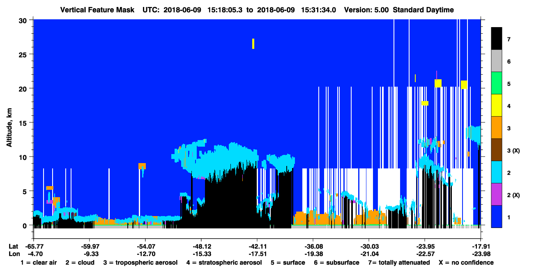Screen dimensions: 534x274
Task: Click the black color swatch labeled 7
Action: click(497, 39)
